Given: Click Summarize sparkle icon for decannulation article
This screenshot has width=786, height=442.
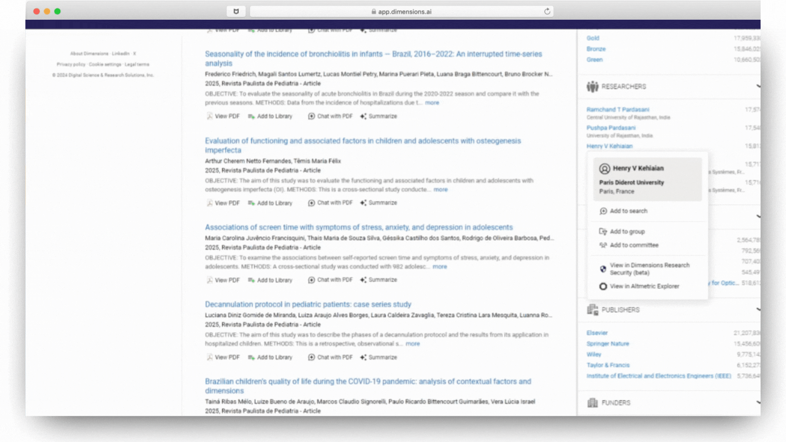Looking at the screenshot, I should pos(363,357).
